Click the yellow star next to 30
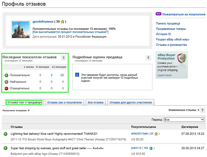 point(62,22)
